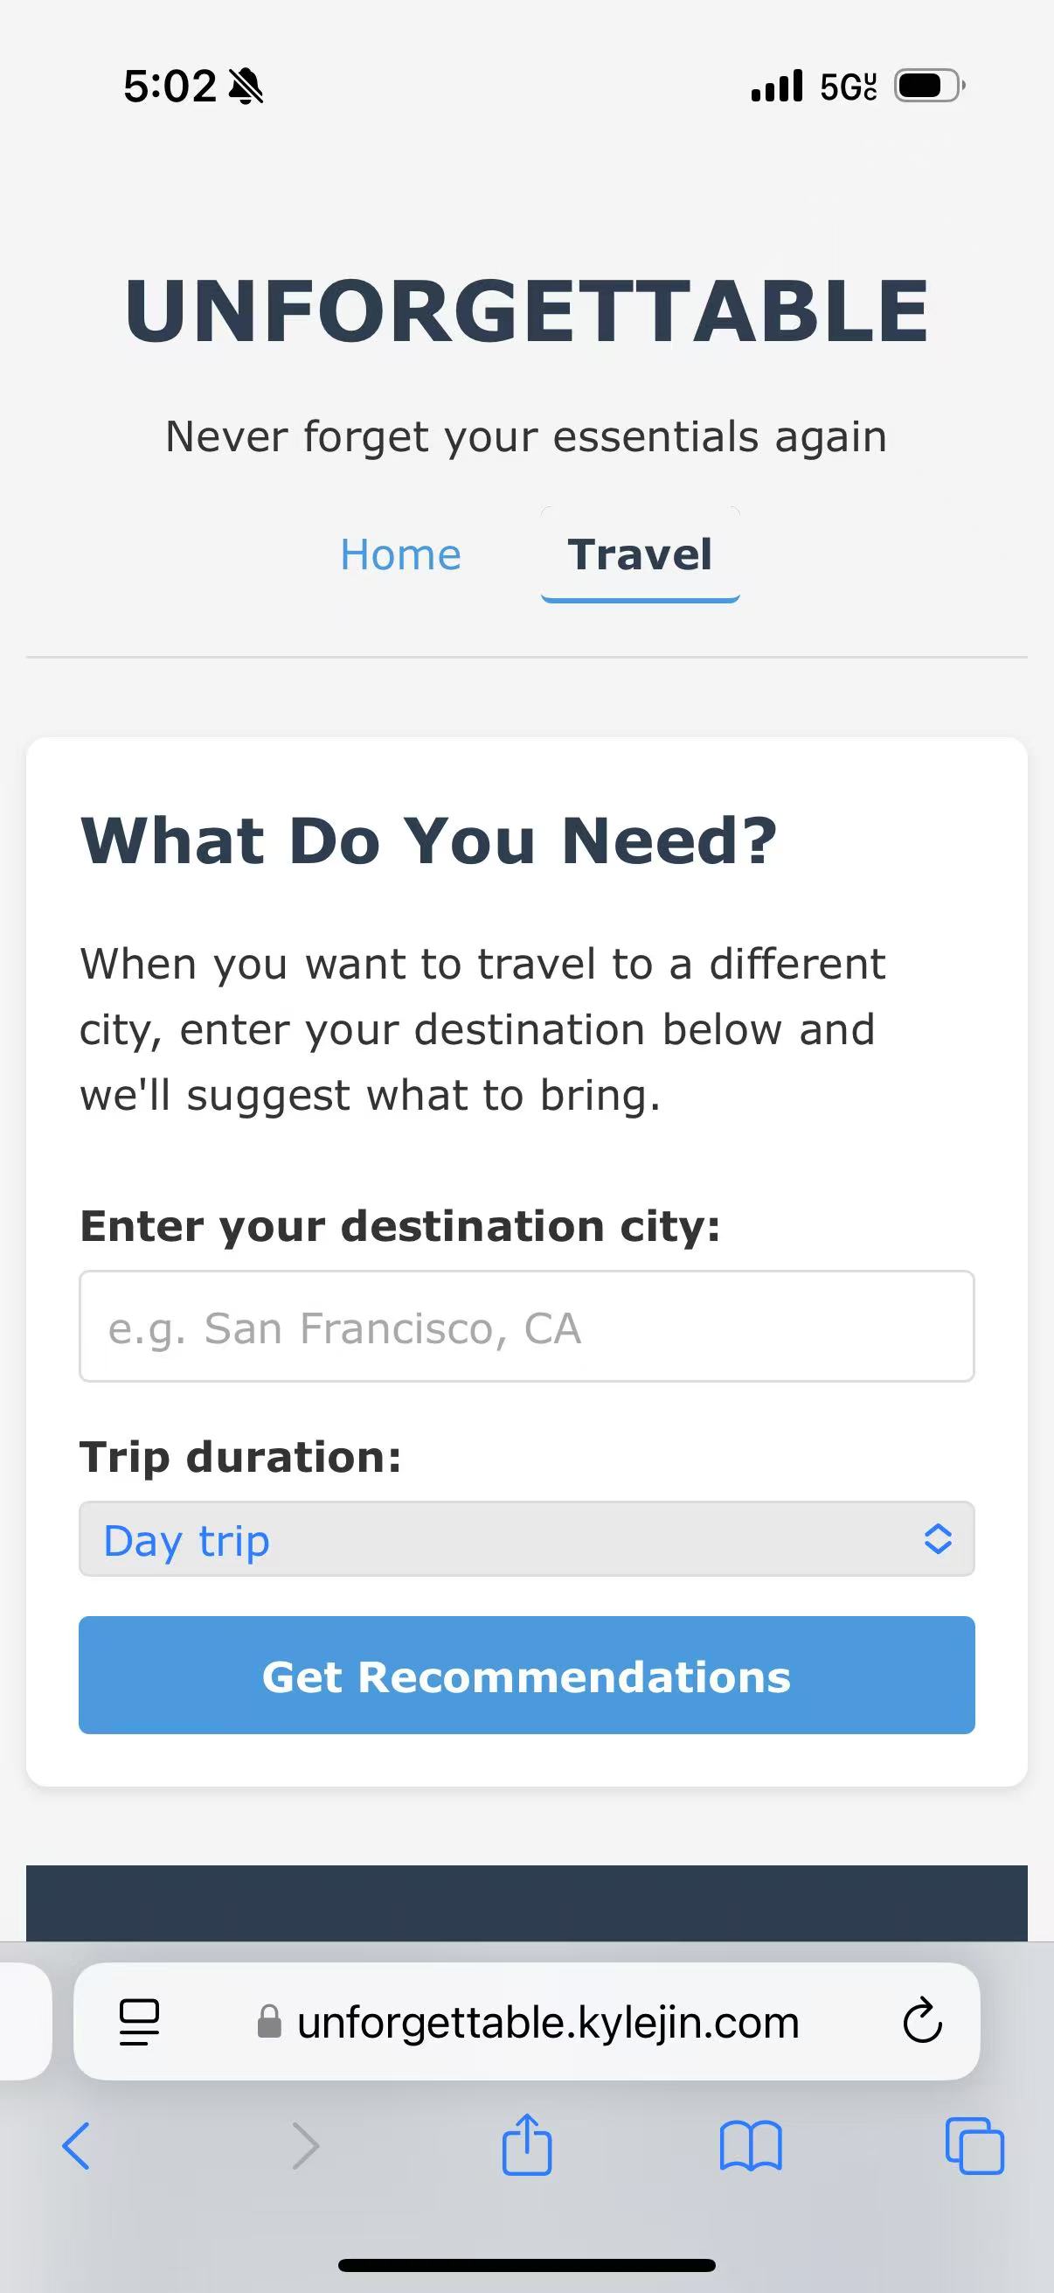Viewport: 1054px width, 2293px height.
Task: Open the Safari share sheet icon
Action: coord(526,2144)
